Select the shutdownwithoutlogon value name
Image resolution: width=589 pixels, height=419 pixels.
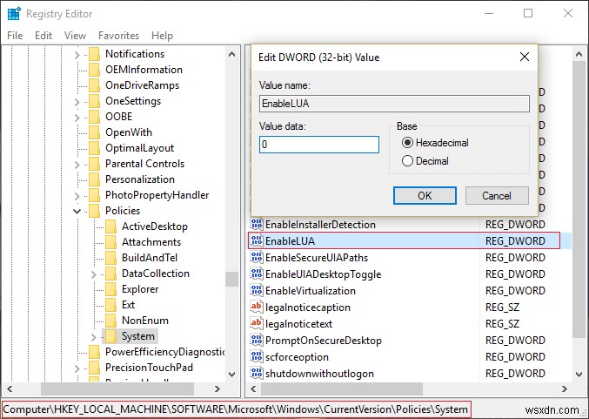coord(319,374)
